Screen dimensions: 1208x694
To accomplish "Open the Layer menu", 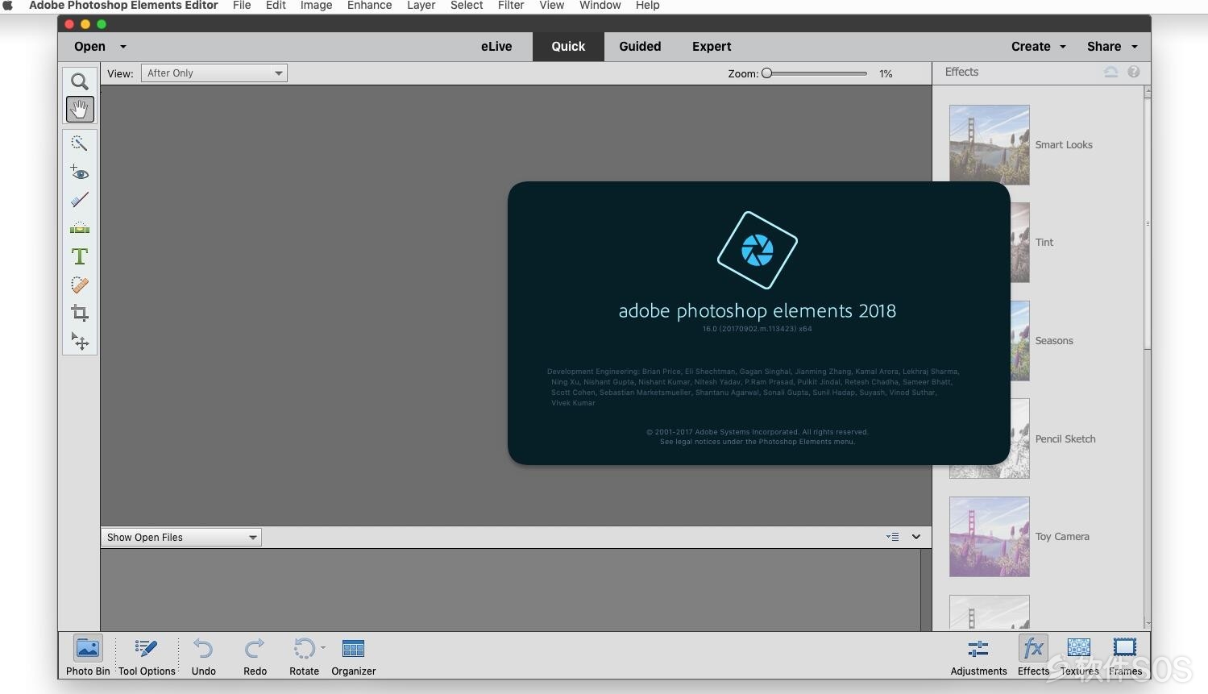I will (x=421, y=6).
